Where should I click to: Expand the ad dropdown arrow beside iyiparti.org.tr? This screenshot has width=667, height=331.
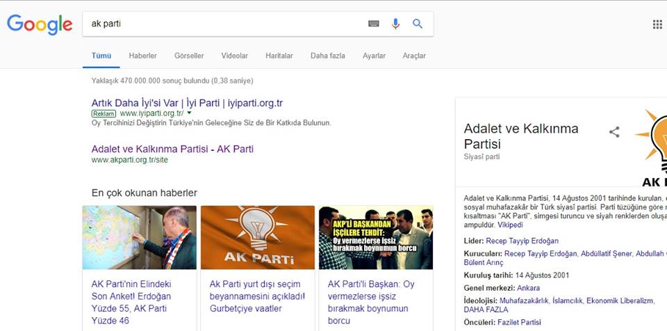[x=189, y=113]
